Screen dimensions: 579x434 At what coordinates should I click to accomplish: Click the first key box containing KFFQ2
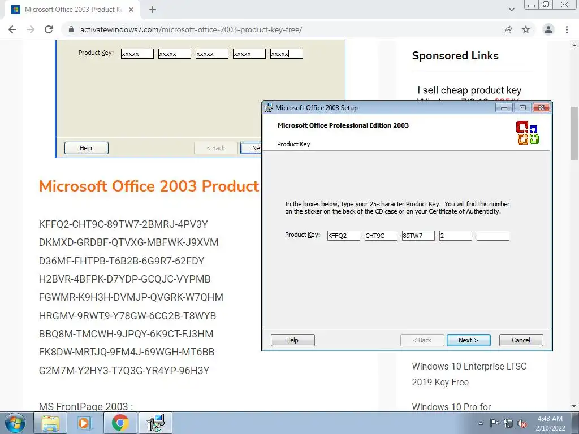343,236
